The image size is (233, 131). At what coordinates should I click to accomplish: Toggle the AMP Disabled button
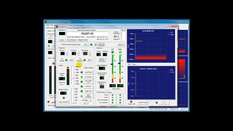(88, 96)
